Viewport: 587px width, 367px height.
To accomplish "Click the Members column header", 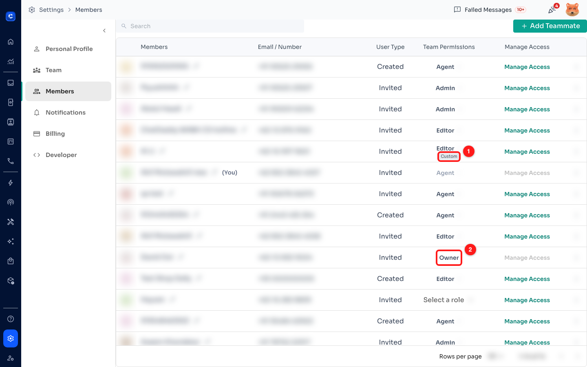I will 154,47.
